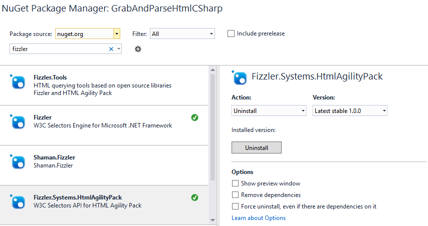Open the Filter dropdown set to All
The width and height of the screenshot is (428, 226).
(182, 34)
